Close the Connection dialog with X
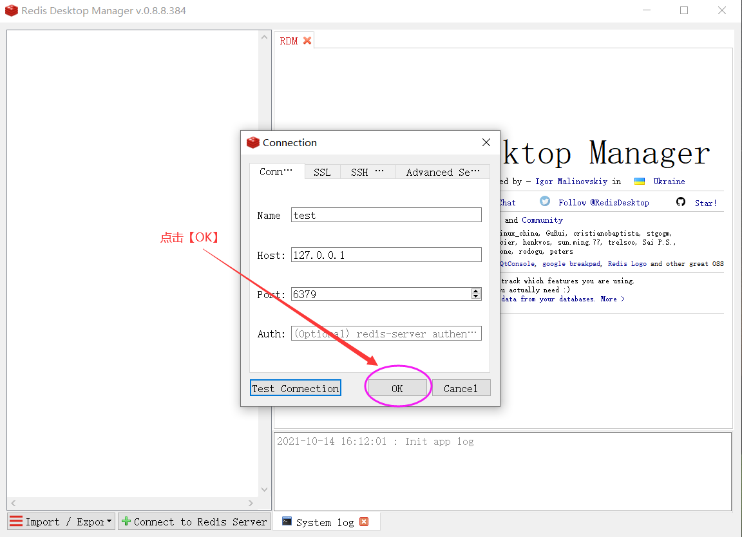Screen dimensions: 742x537 486,142
